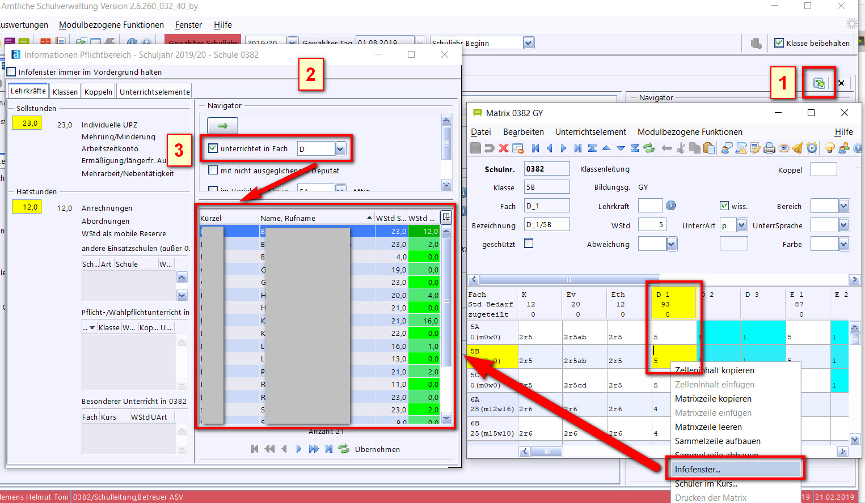Jump to last record in Matrix toolbar
Viewport: 865px width, 503px height.
point(577,148)
